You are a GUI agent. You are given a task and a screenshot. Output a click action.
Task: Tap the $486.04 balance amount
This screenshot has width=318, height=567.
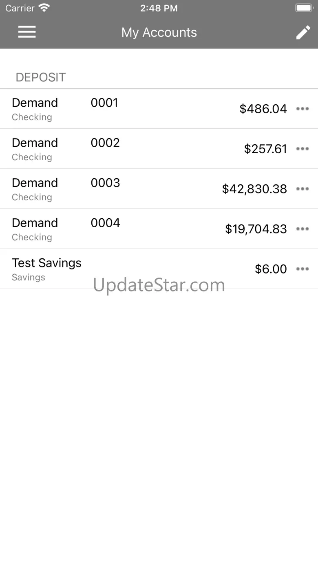click(x=263, y=109)
